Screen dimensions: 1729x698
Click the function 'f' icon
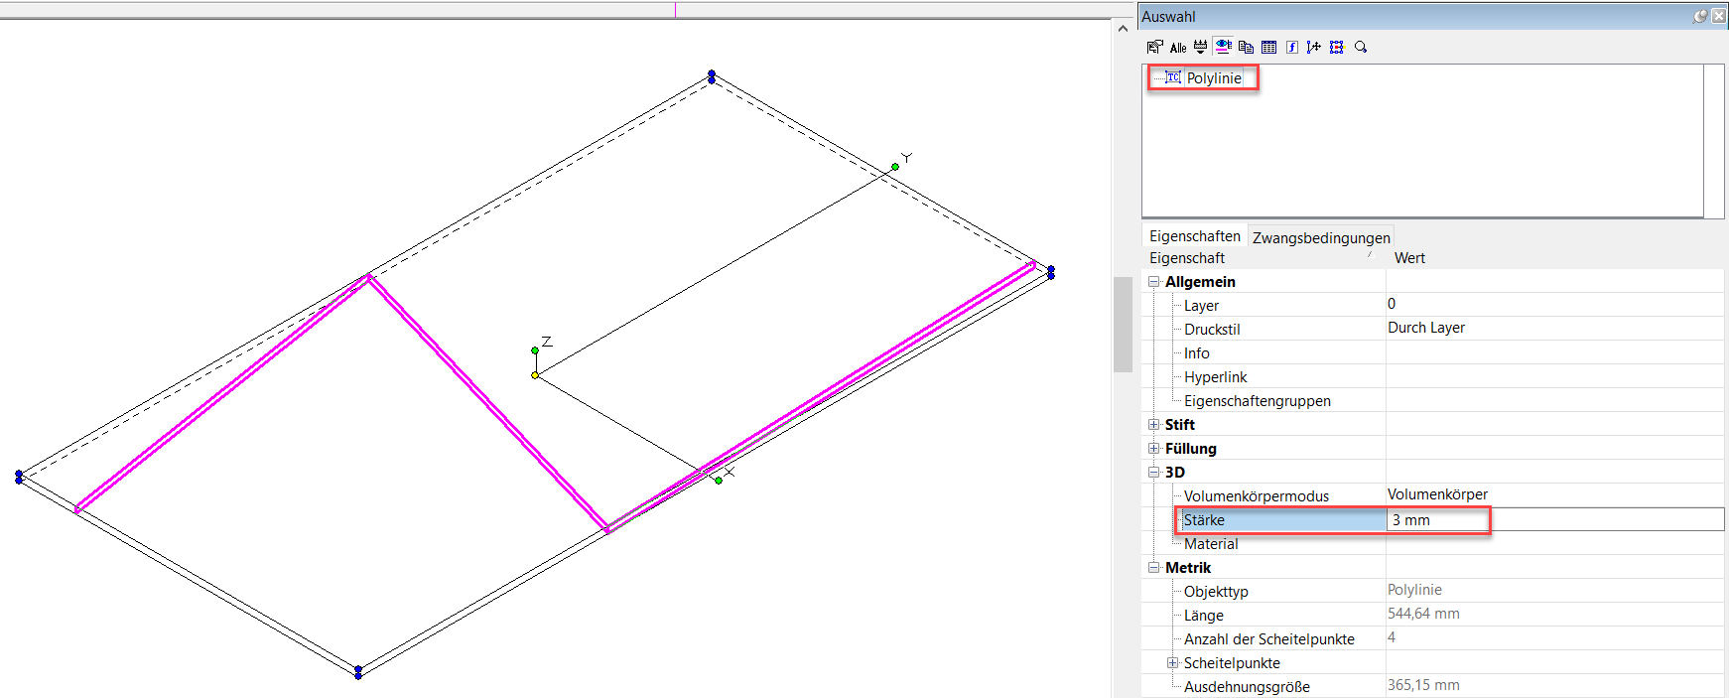point(1291,47)
